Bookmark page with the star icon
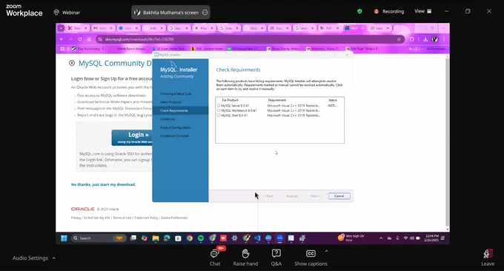Viewport: 504px width, 271px height. [399, 39]
